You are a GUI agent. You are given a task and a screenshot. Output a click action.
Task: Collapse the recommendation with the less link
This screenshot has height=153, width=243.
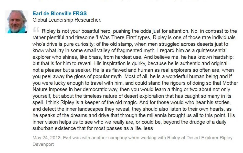coord(148,128)
